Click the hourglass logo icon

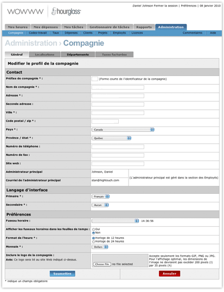tap(54, 11)
